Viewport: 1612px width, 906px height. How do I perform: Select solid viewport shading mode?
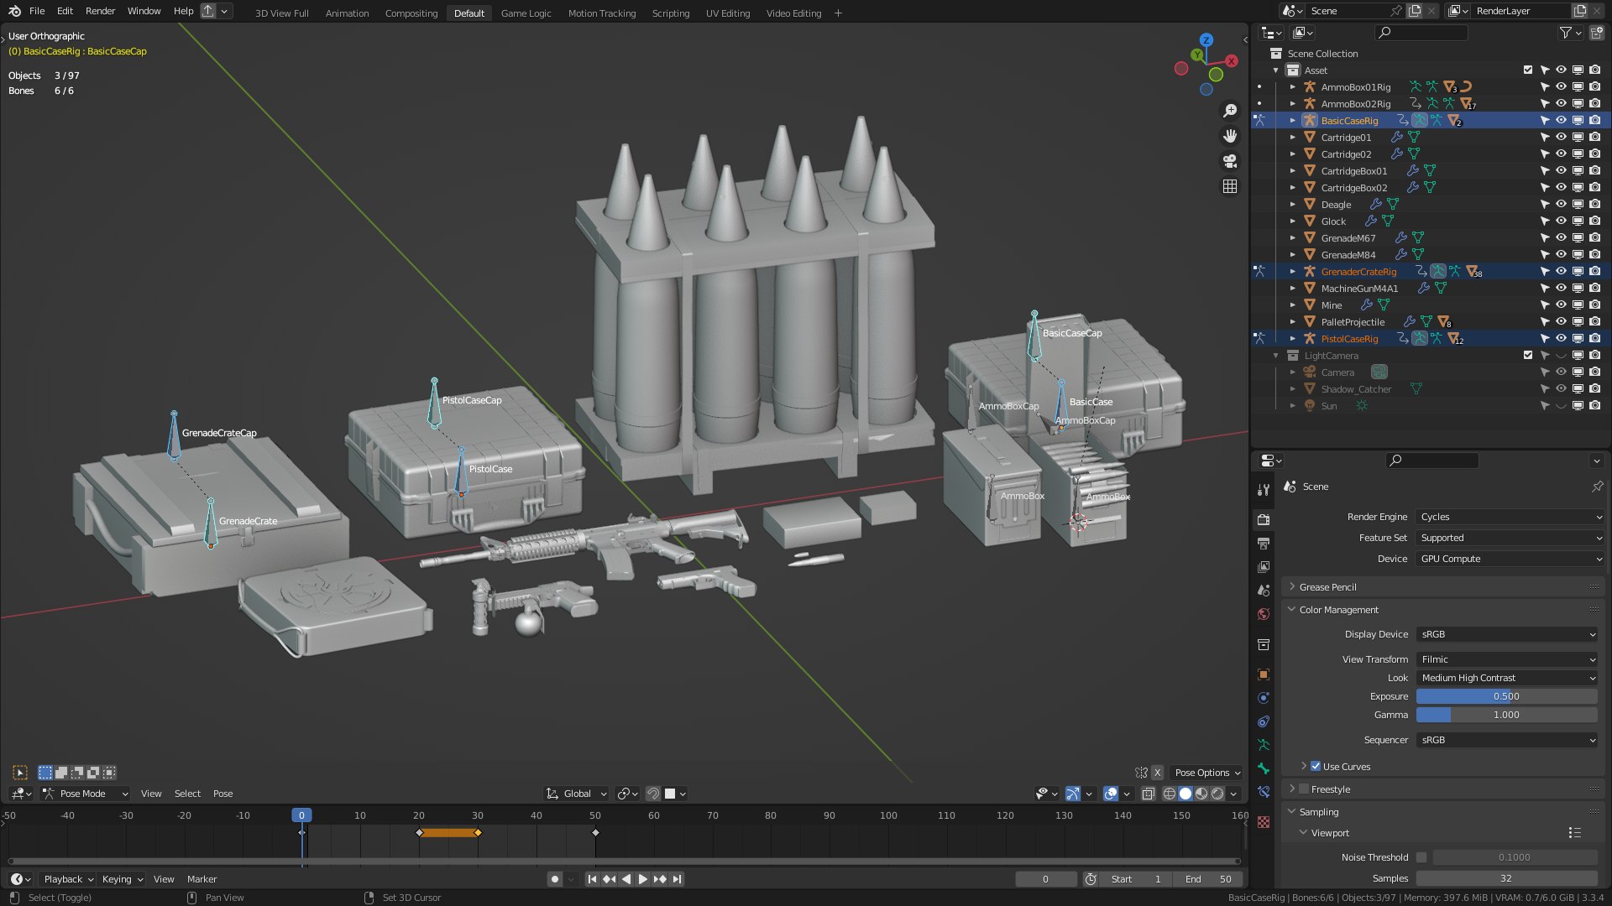click(x=1185, y=794)
